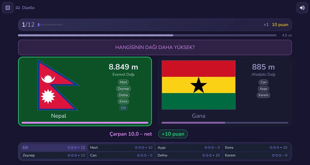Click the Elif tag under Everest Dağı
The width and height of the screenshot is (310, 165).
coord(123,108)
